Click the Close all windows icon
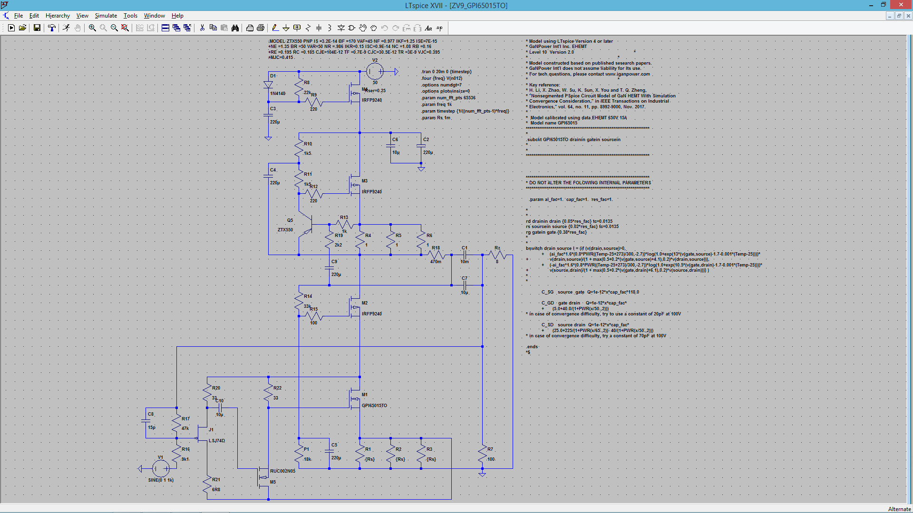Screen dimensions: 913x513 point(187,28)
